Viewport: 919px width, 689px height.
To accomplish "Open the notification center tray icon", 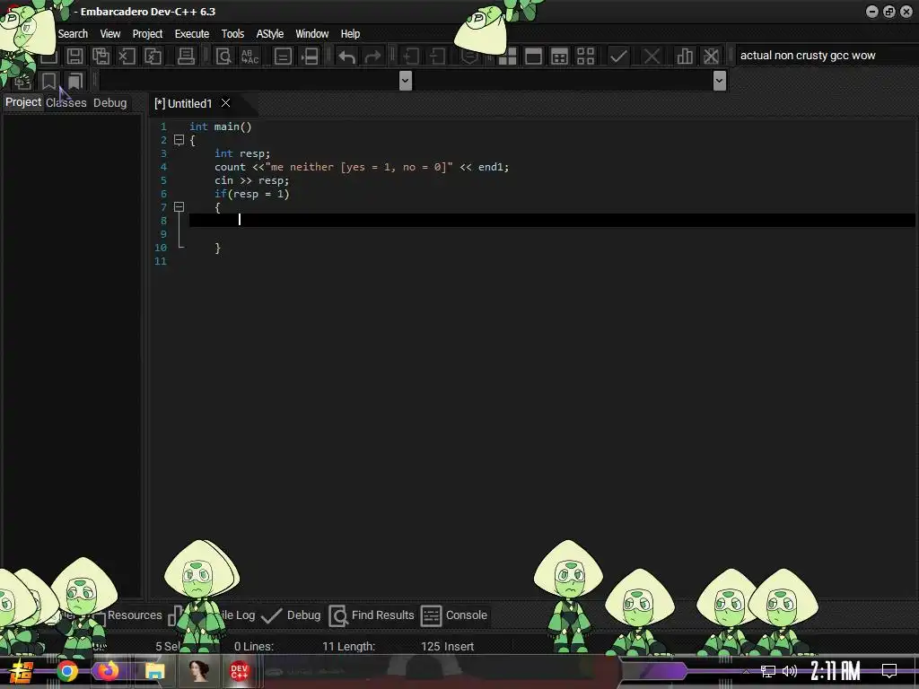I will 889,671.
